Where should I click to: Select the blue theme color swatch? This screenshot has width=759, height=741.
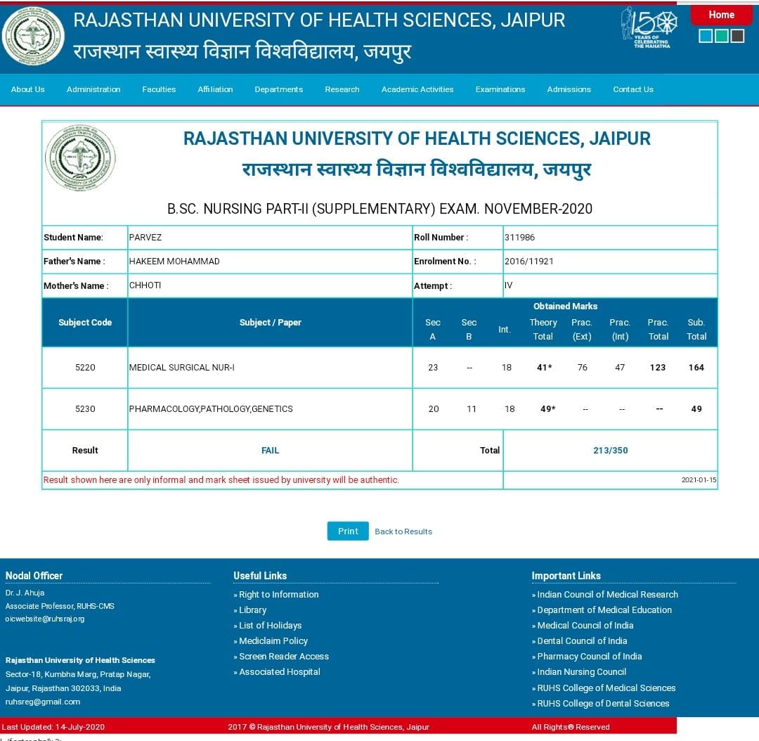pyautogui.click(x=706, y=36)
